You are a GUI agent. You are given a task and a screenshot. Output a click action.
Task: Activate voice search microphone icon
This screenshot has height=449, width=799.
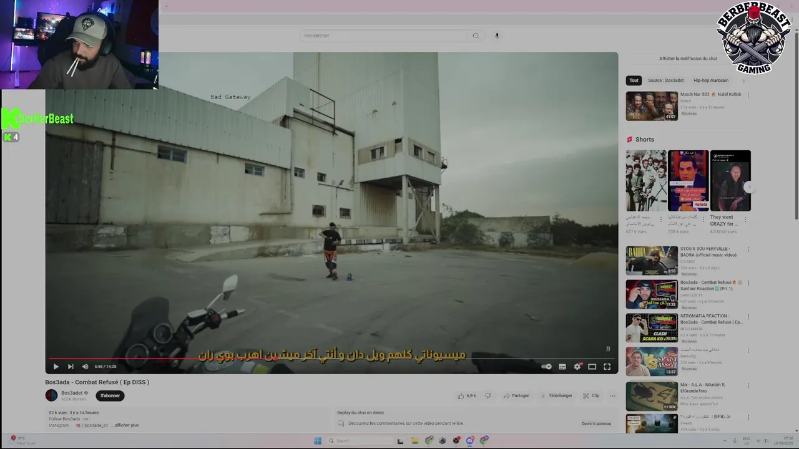click(x=497, y=36)
